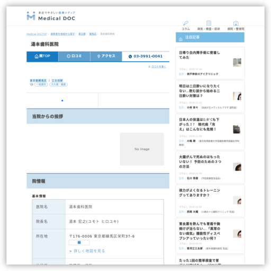Image resolution: width=271 pixels, height=271 pixels.
Task: Switch to the アクセス tab
Action: [106, 56]
